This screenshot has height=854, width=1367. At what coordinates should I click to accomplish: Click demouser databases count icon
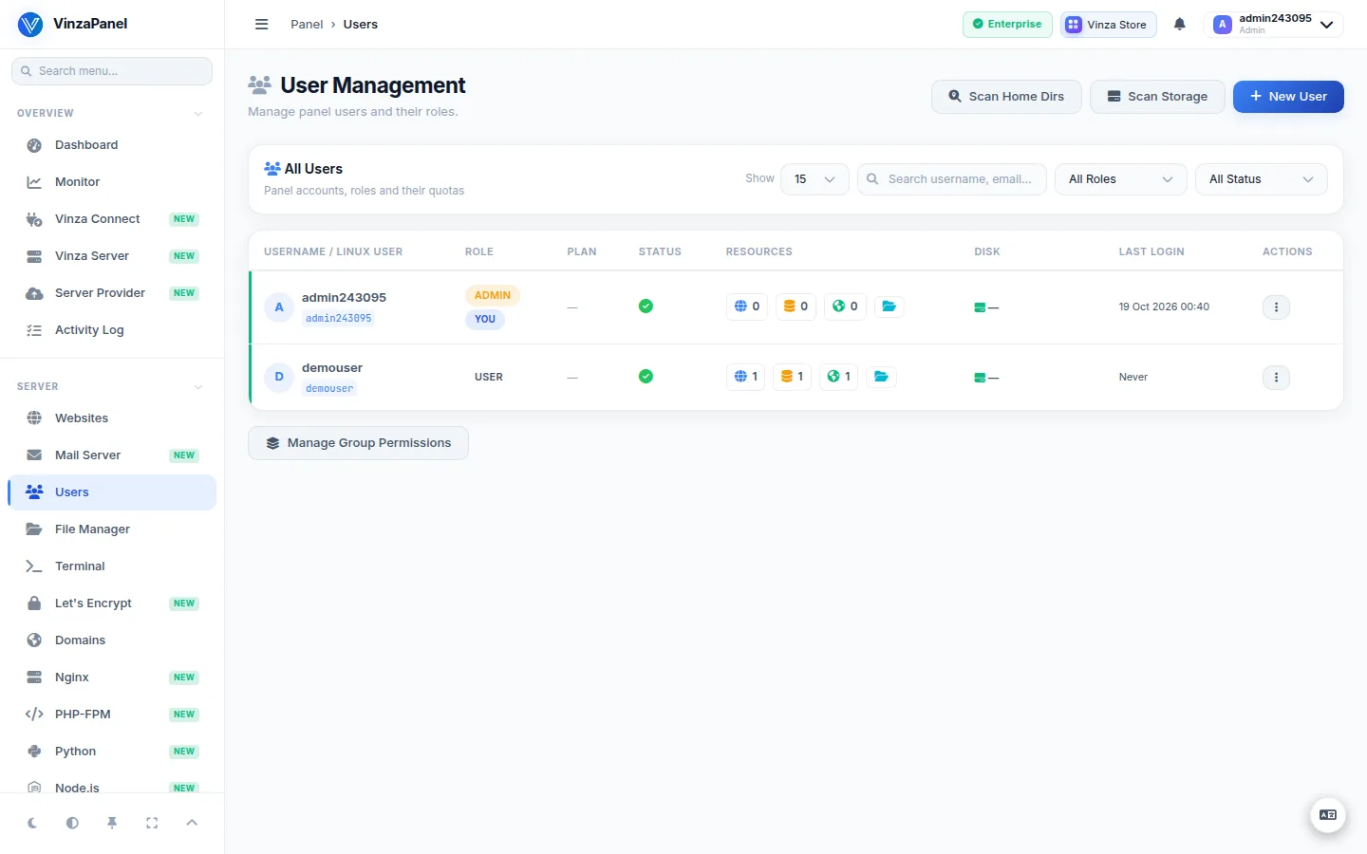pos(792,377)
